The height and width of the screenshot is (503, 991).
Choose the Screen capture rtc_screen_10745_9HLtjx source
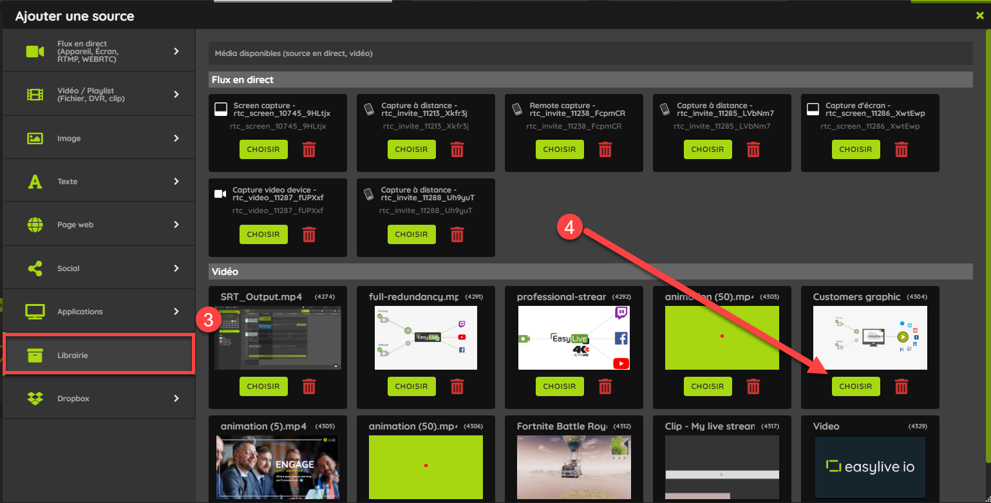[263, 149]
